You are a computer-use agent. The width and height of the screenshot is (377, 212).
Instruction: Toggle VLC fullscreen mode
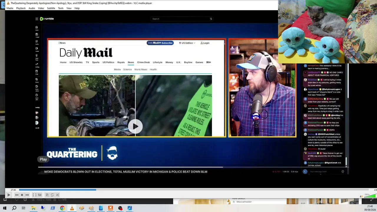(x=34, y=195)
